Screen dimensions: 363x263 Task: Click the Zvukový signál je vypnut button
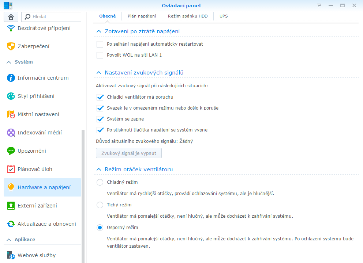click(x=129, y=153)
